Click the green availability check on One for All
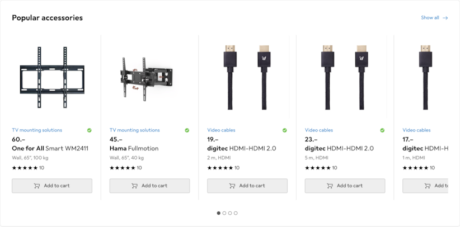 [90, 130]
